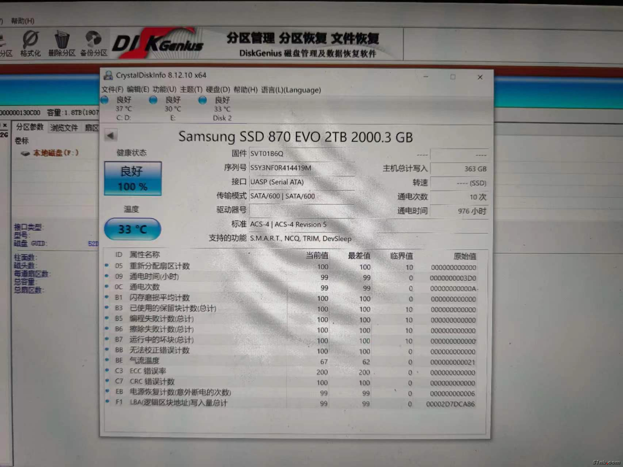
Task: Click status dot for attribute F1 row
Action: (107, 401)
